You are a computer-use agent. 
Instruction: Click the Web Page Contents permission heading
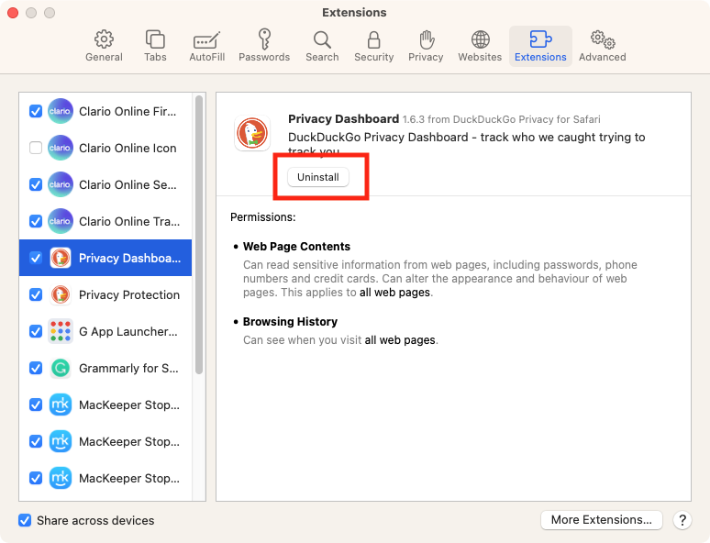tap(296, 247)
